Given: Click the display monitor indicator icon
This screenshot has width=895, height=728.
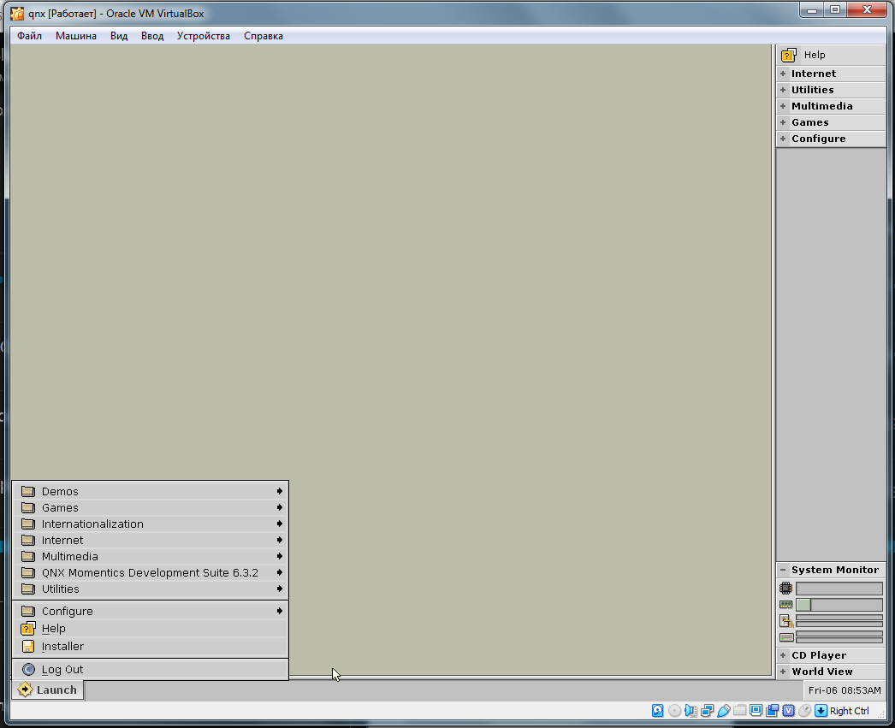Looking at the screenshot, I should point(756,710).
